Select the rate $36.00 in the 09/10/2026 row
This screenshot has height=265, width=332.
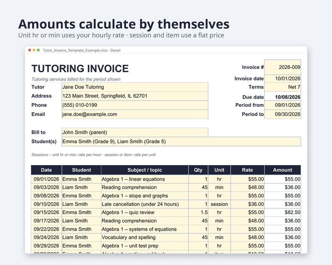pos(248,204)
